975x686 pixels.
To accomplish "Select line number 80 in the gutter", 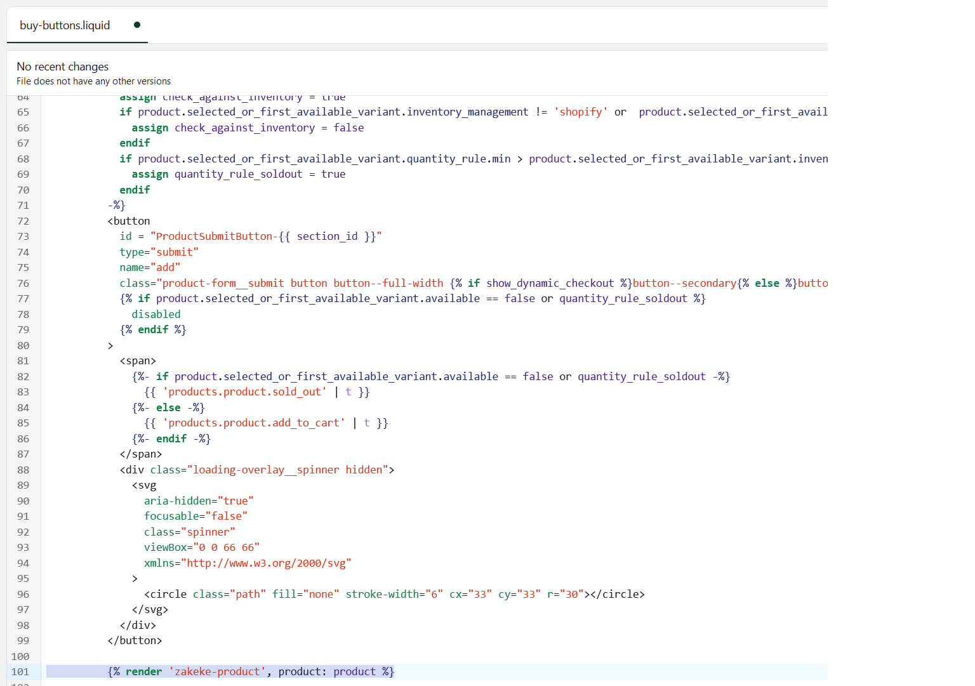I will click(x=23, y=346).
